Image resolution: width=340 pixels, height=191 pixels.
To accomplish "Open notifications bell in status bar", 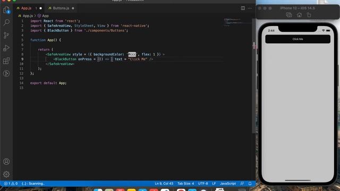I will (250, 184).
